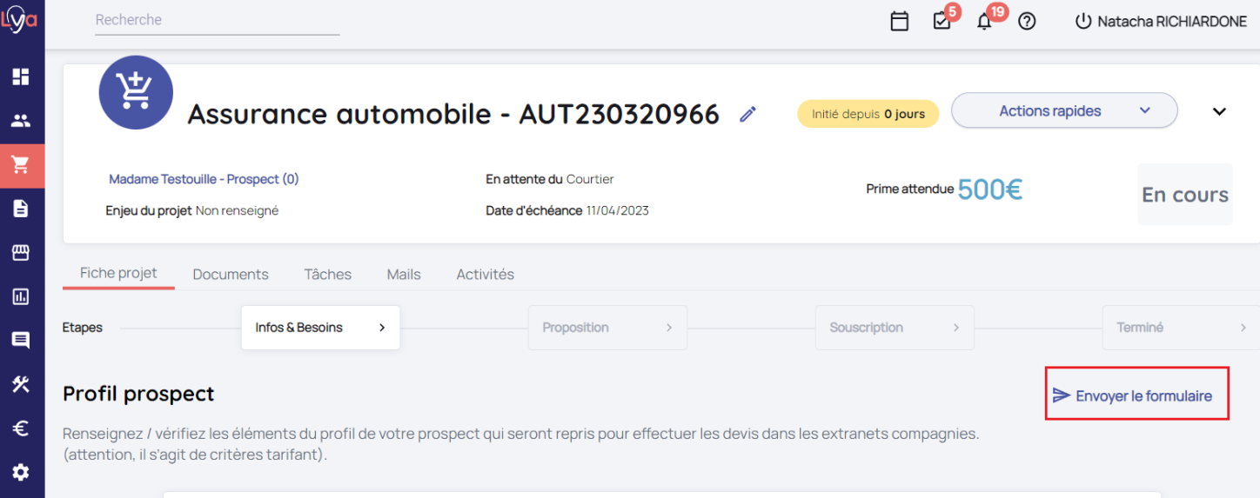Viewport: 1260px width, 498px height.
Task: Collapse project header with chevron arrow
Action: [x=1220, y=111]
